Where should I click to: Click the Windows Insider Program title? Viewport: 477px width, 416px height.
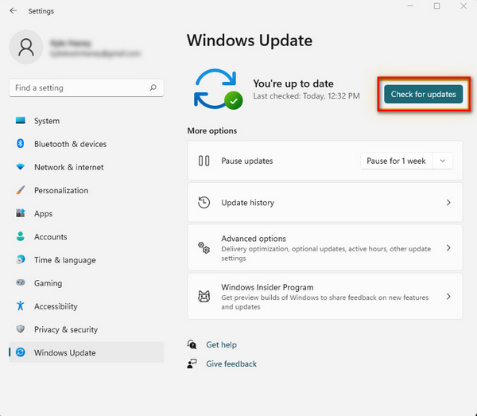coord(267,287)
